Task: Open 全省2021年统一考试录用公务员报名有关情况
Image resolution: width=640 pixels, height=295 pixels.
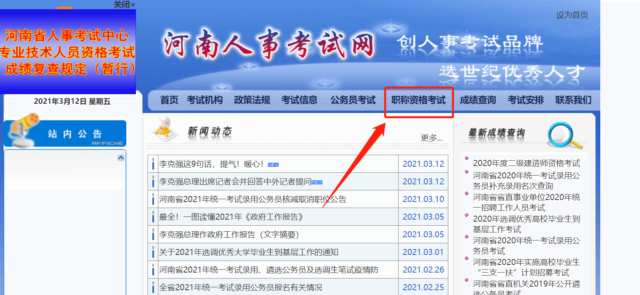Action: point(241,287)
